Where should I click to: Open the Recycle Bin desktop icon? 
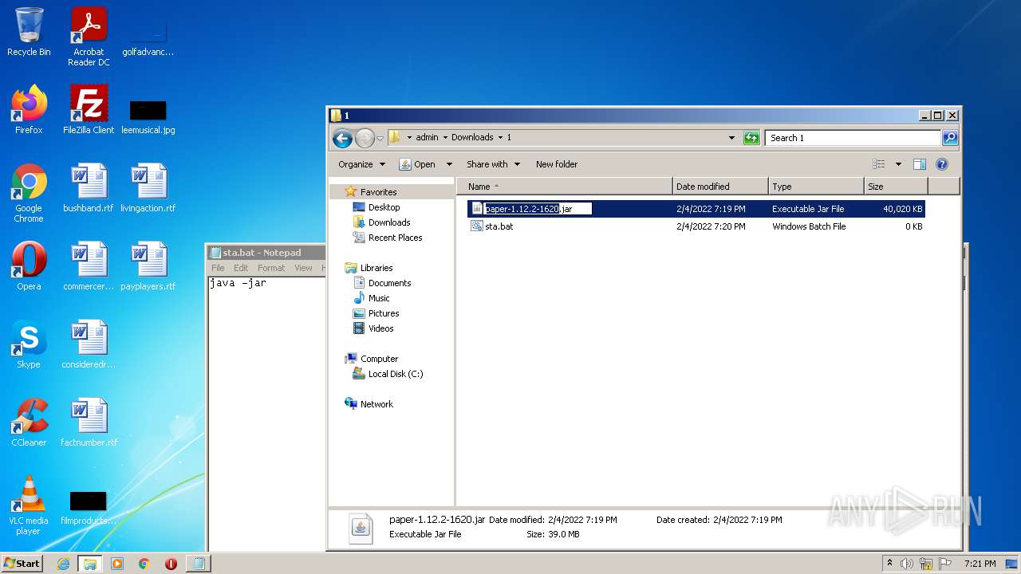(x=29, y=32)
